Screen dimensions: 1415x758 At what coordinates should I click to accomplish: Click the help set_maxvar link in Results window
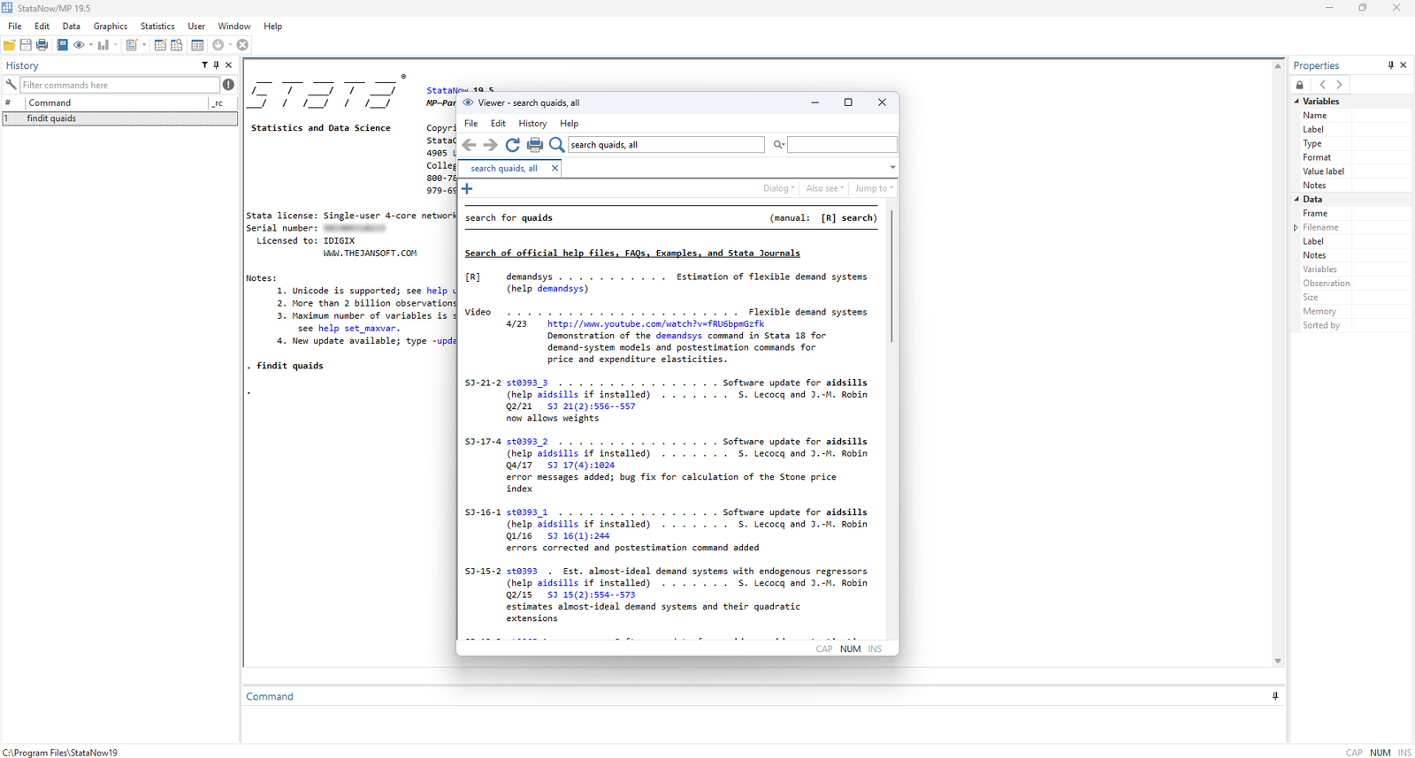[x=359, y=329]
